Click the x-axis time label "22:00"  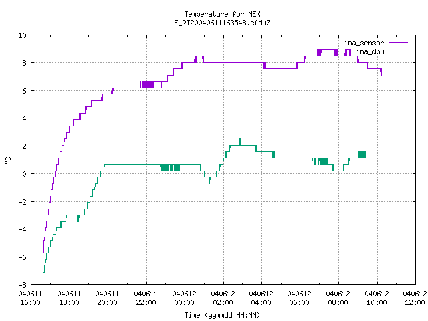point(146,303)
